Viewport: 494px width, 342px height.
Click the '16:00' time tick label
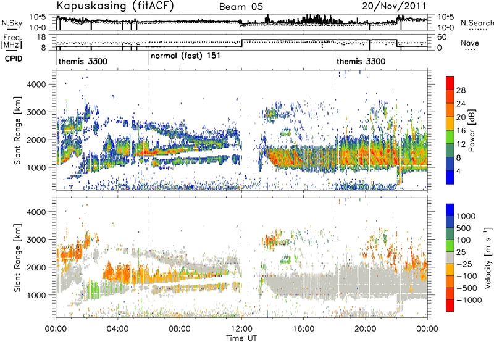pyautogui.click(x=303, y=329)
